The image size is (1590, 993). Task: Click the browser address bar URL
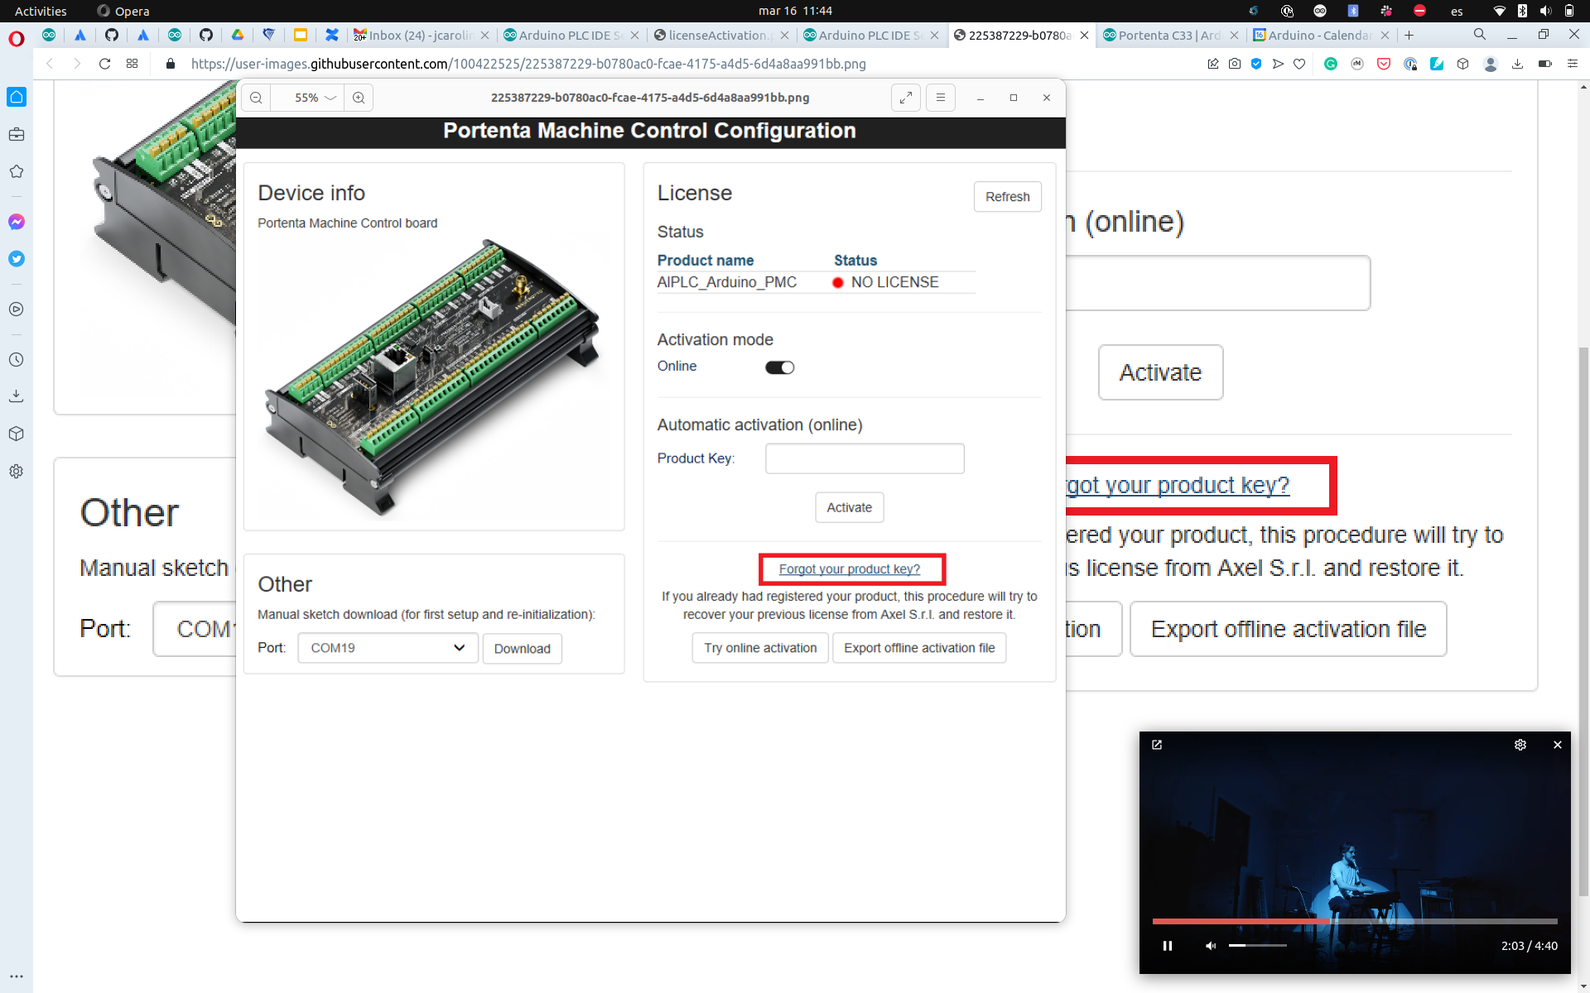528,64
